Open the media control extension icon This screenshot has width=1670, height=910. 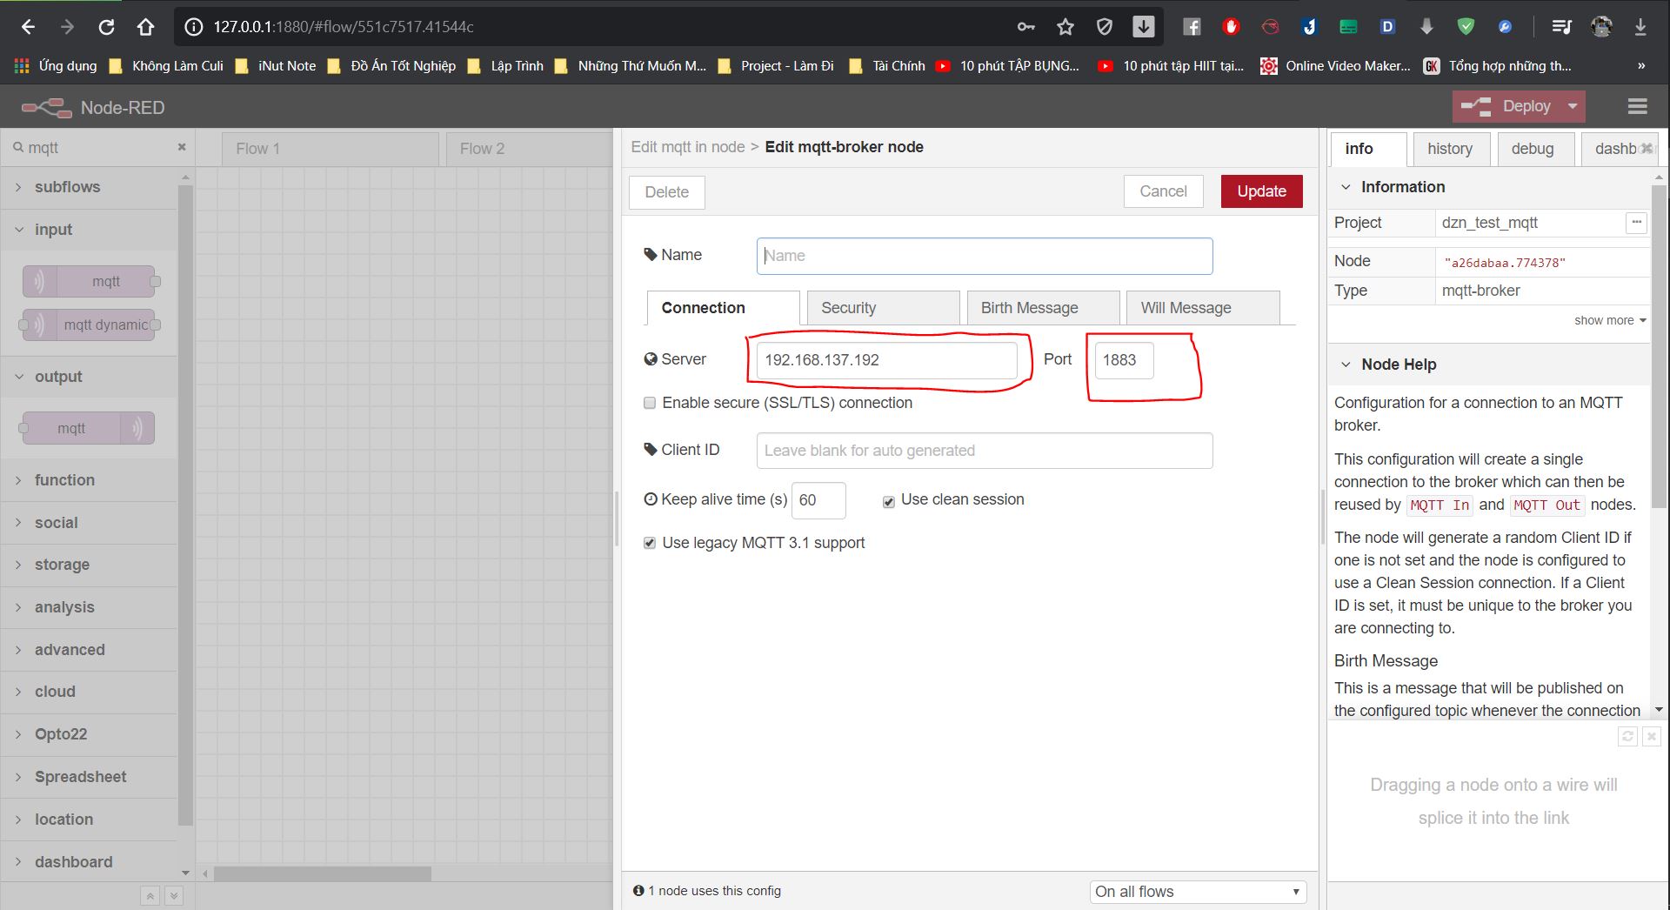[x=1562, y=27]
